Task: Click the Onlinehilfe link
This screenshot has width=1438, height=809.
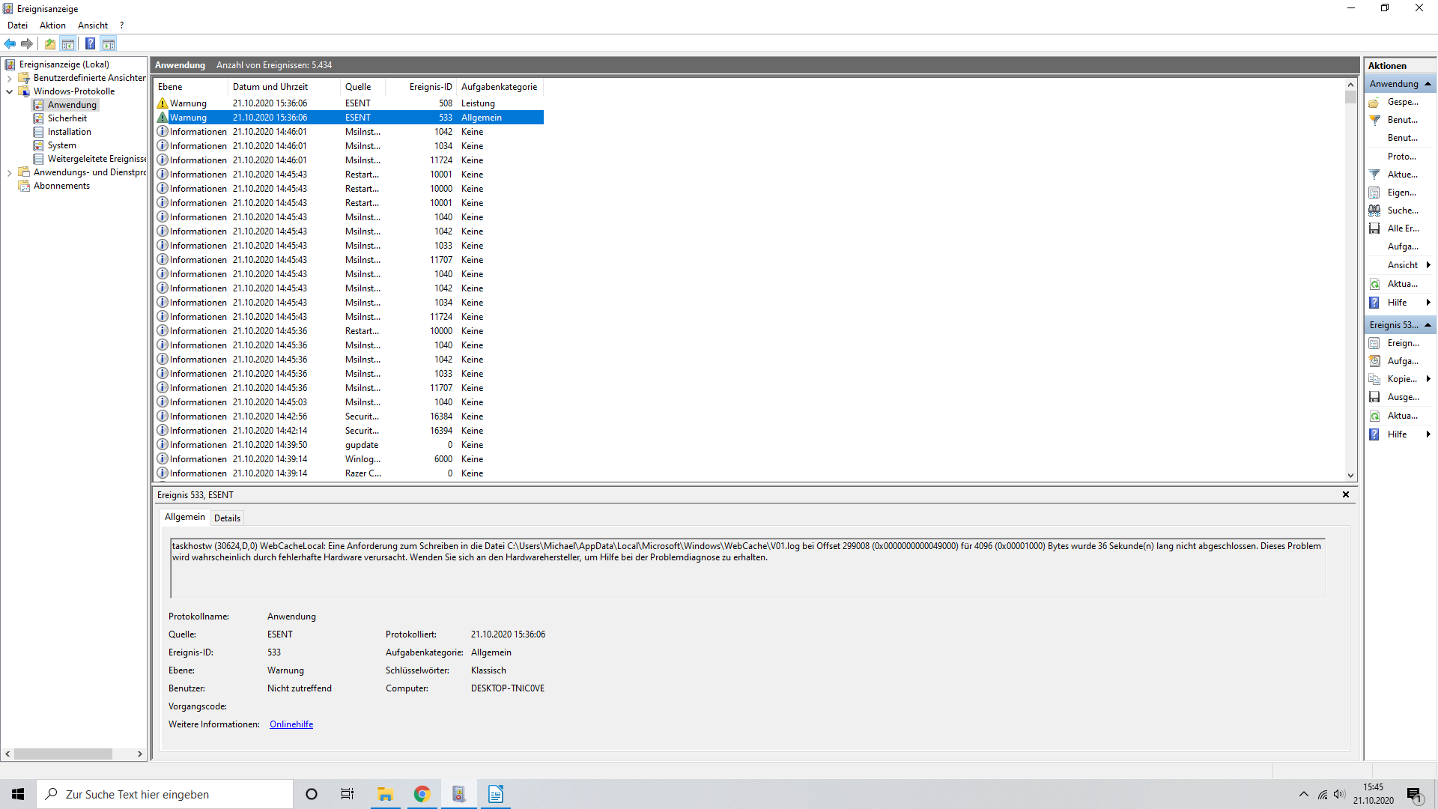Action: (291, 724)
